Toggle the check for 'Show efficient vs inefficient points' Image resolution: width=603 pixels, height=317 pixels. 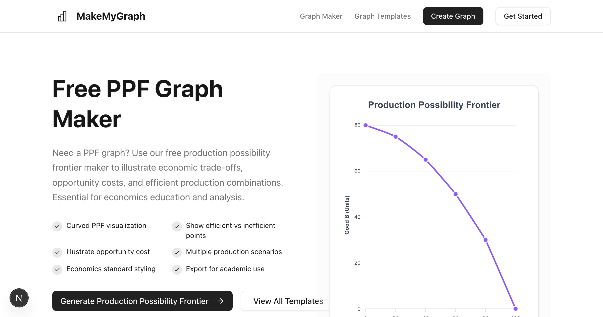[x=177, y=226]
